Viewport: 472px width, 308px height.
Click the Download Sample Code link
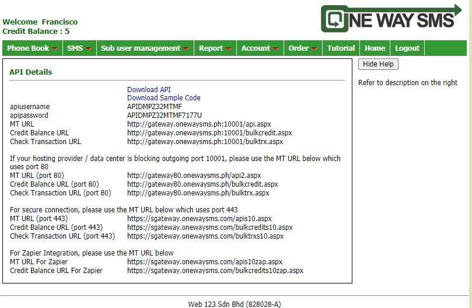tap(163, 98)
